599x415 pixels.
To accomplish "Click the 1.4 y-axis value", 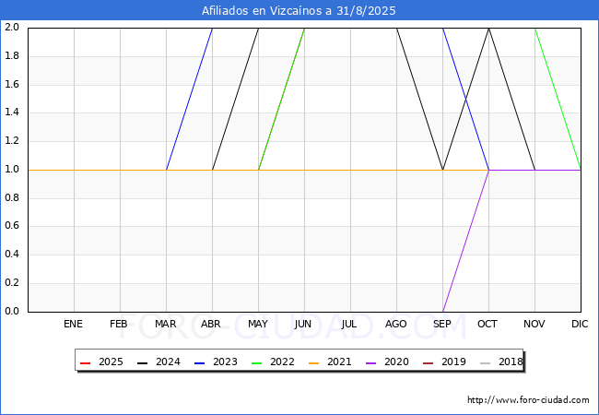I will pyautogui.click(x=12, y=113).
